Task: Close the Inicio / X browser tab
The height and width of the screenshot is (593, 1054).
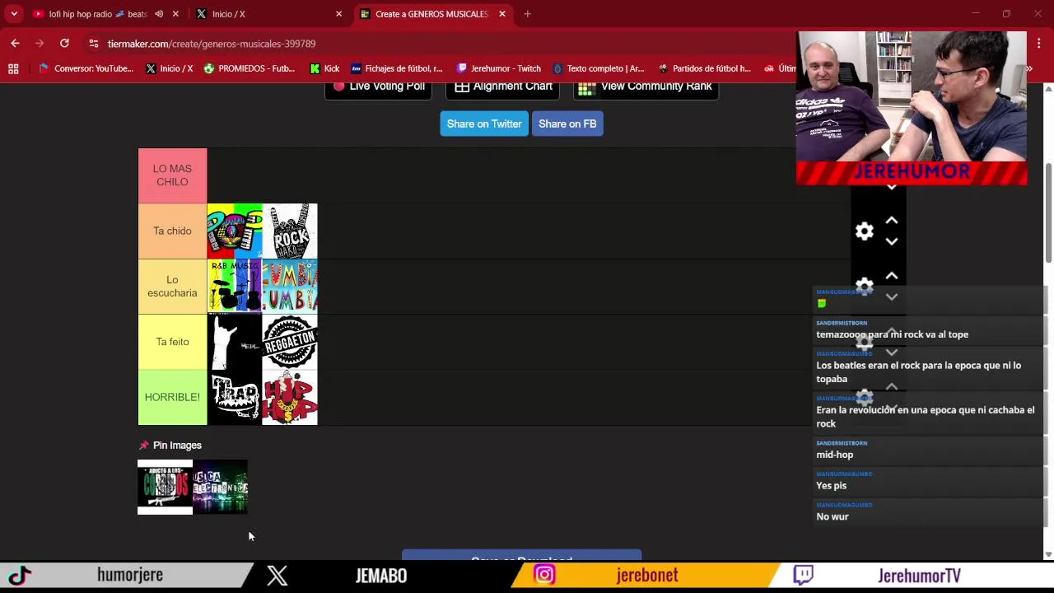Action: coord(338,14)
